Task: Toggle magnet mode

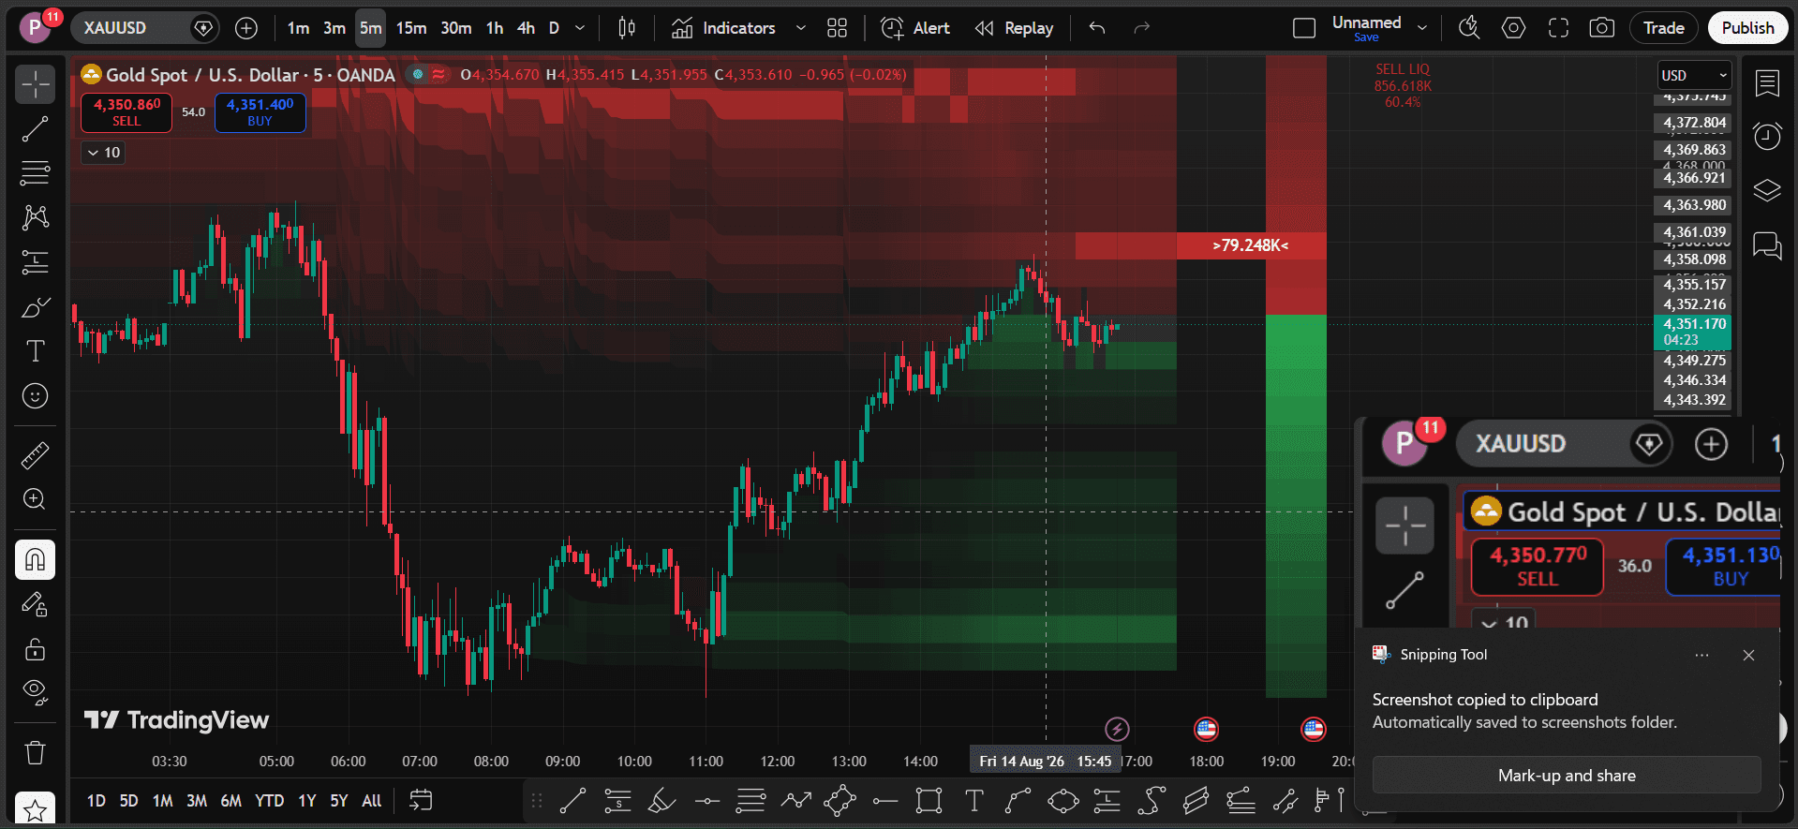Action: tap(36, 560)
